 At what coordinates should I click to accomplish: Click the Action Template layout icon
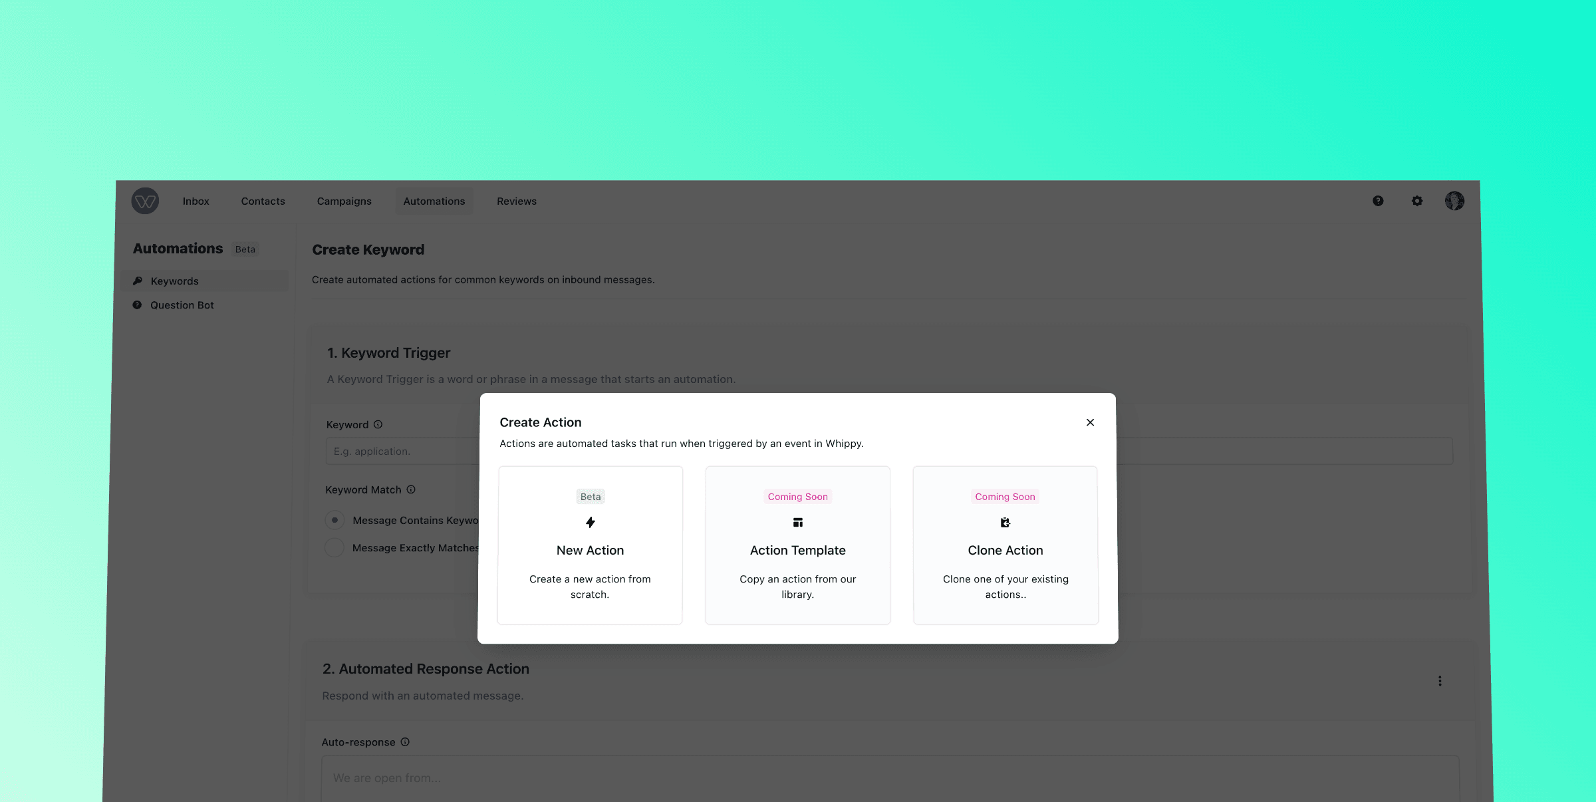[x=797, y=523]
